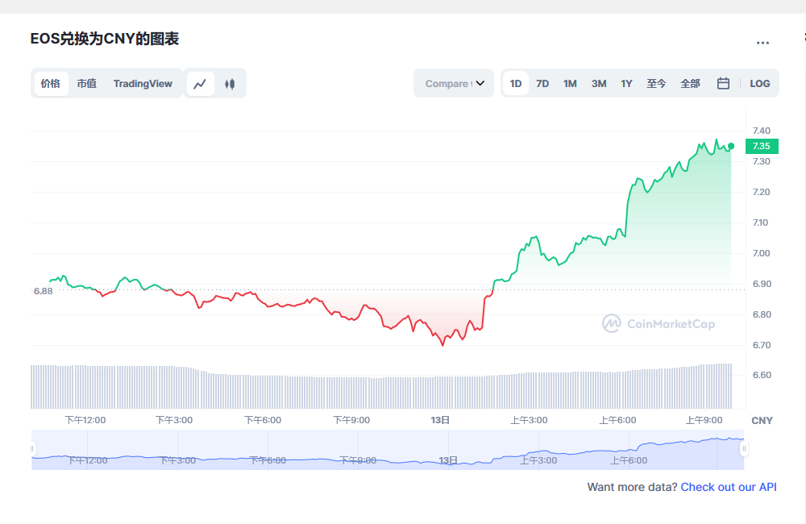Select the 市值 market cap tab
This screenshot has width=806, height=524.
(86, 84)
